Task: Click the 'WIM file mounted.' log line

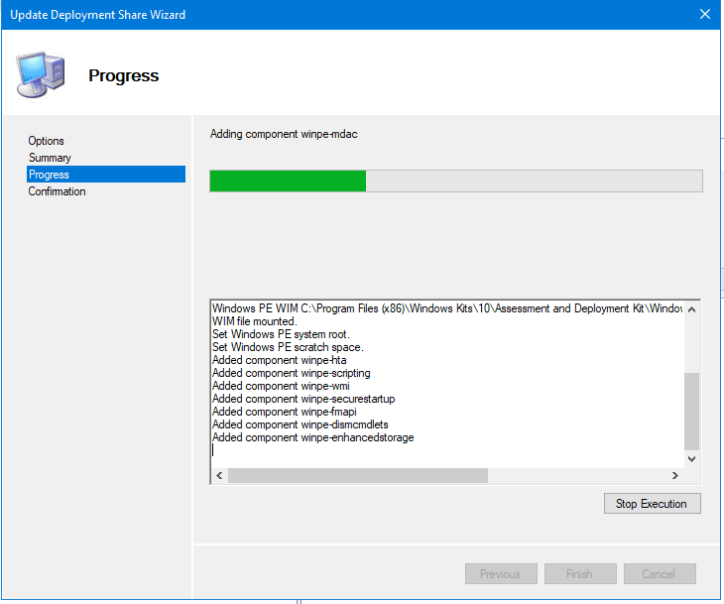Action: tap(254, 321)
